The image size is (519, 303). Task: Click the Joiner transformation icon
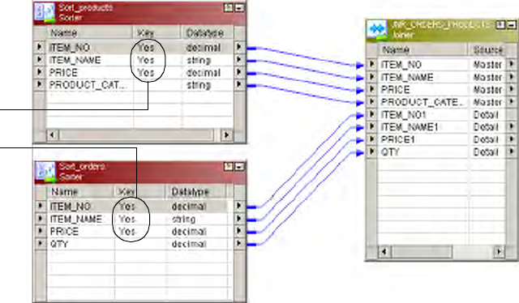(x=377, y=30)
